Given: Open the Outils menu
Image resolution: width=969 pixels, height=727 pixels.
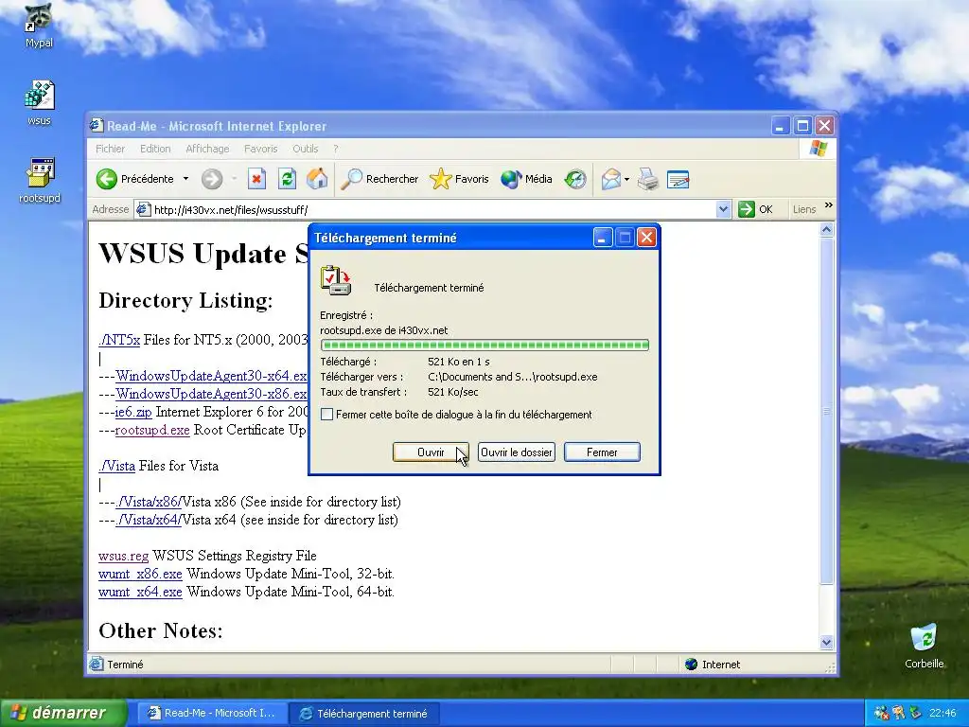Looking at the screenshot, I should (x=306, y=149).
